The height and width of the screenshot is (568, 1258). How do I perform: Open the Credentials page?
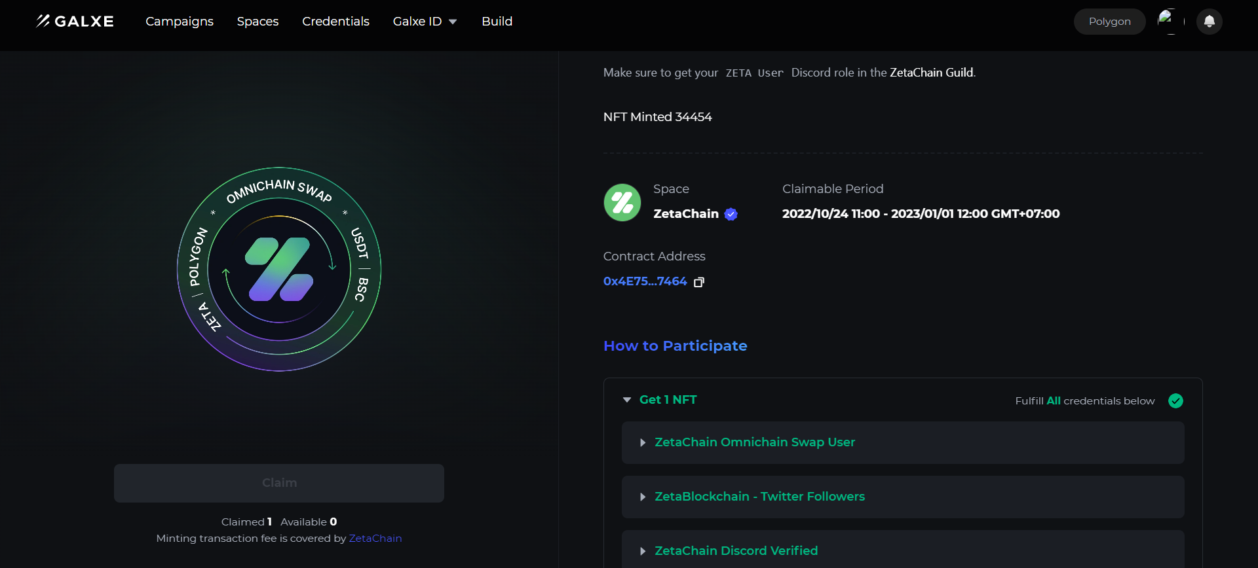click(x=335, y=22)
